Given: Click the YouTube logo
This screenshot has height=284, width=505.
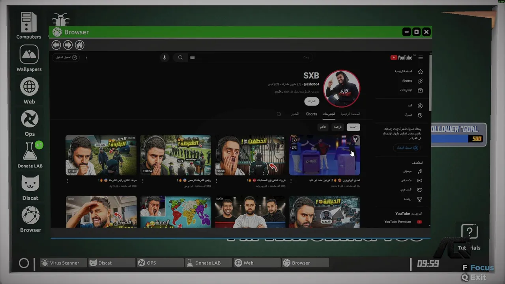Looking at the screenshot, I should click(x=401, y=58).
